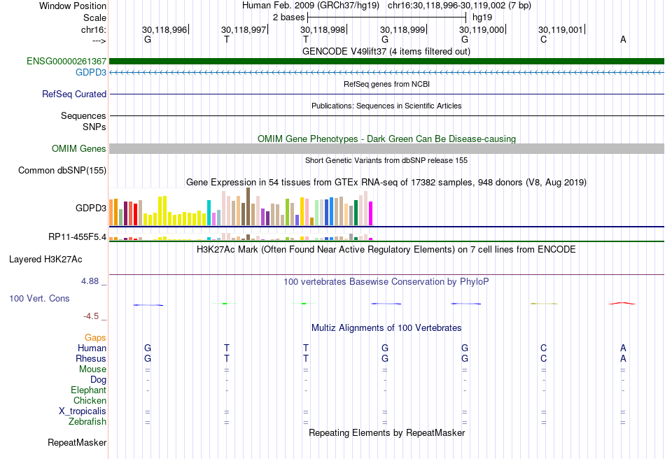Click the A base in the Rhesus row
This screenshot has width=665, height=459.
[623, 358]
